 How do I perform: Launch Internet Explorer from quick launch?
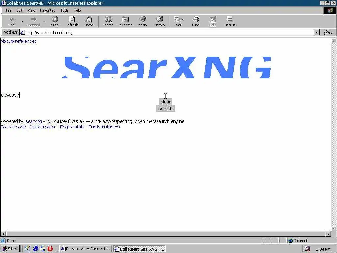pos(35,249)
